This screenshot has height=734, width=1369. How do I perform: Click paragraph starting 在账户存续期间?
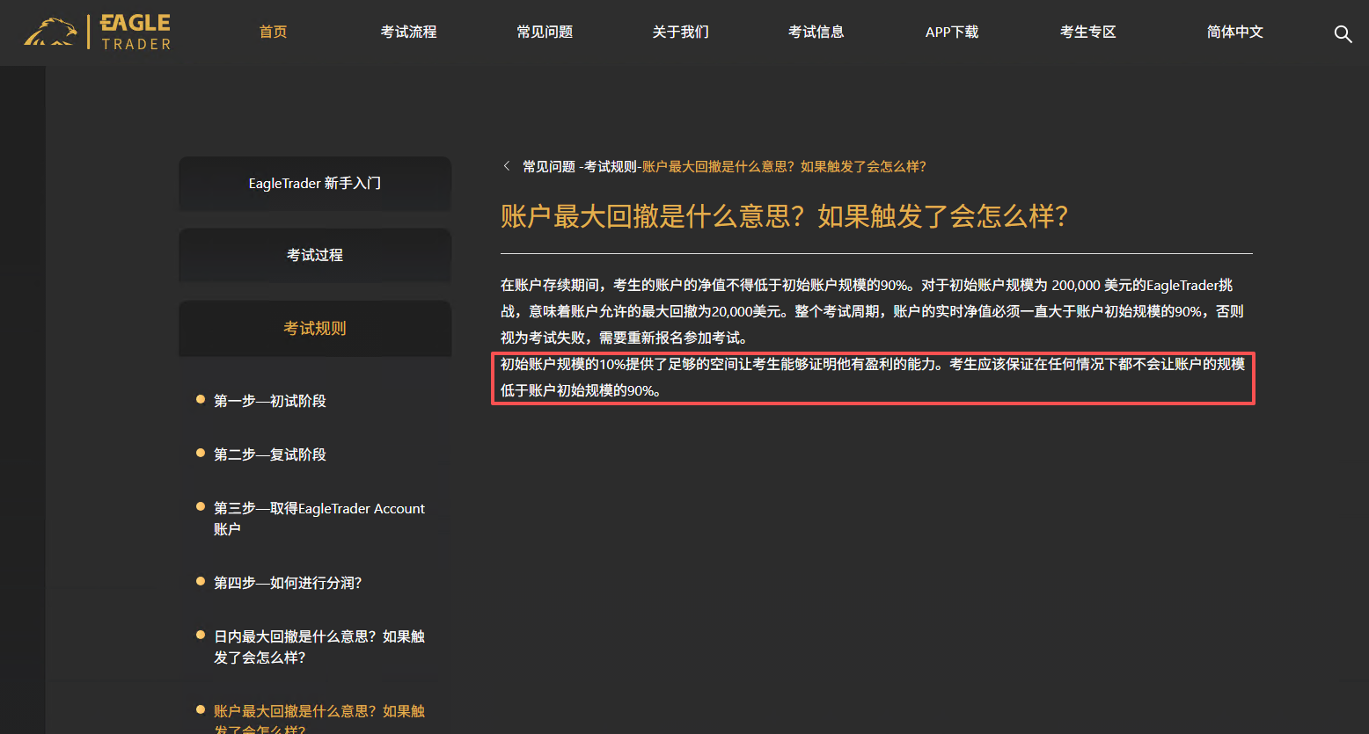pyautogui.click(x=872, y=311)
